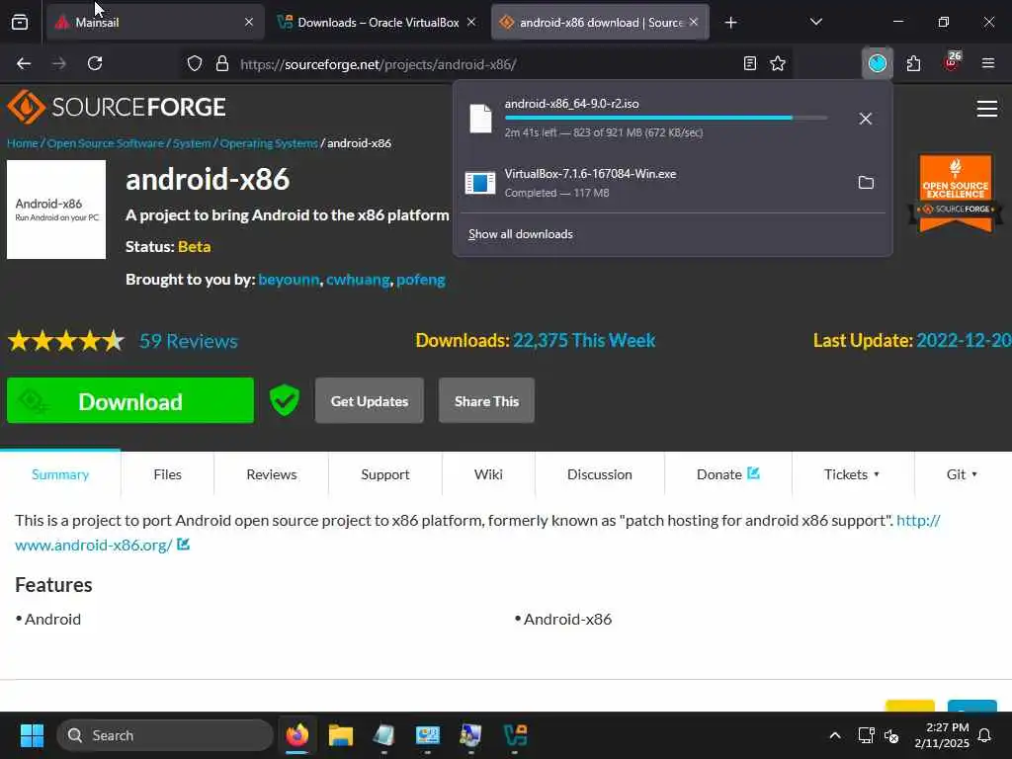The image size is (1012, 759).
Task: Click Show all downloads
Action: pos(520,234)
